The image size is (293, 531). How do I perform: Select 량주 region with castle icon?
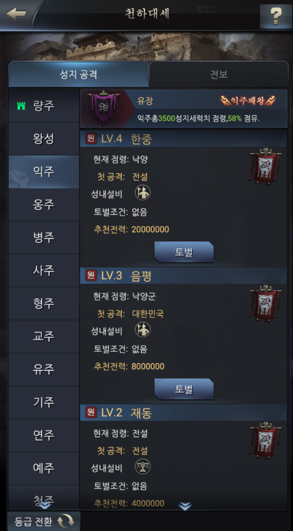pyautogui.click(x=44, y=106)
